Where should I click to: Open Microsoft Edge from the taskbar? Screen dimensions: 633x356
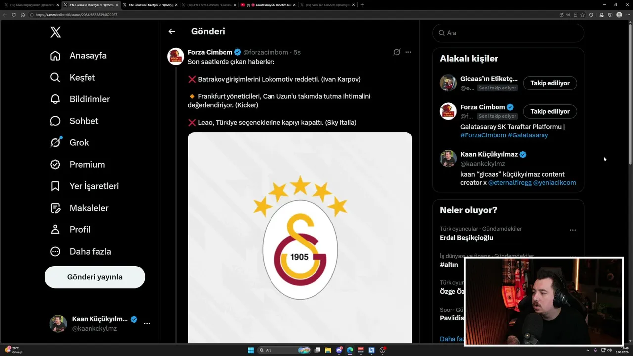click(350, 350)
